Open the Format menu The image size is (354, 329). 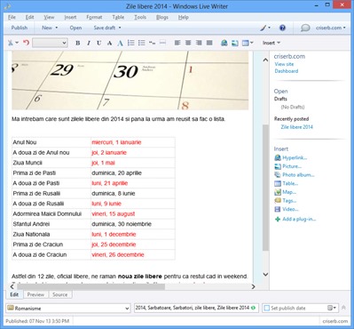(94, 17)
